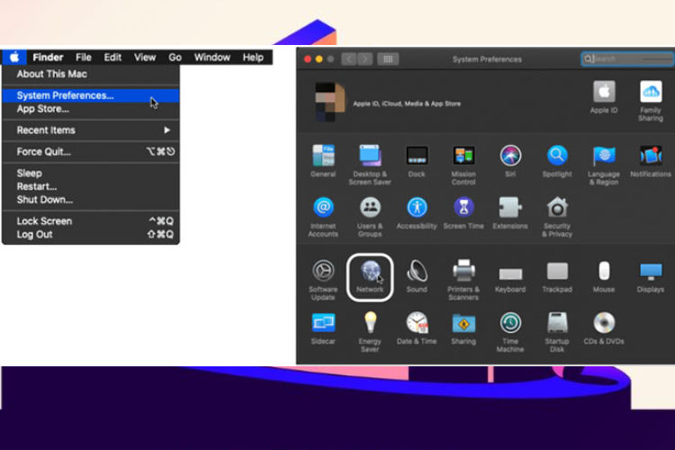Open Printers & Scanners pane
The height and width of the screenshot is (450, 675).
[x=463, y=280]
